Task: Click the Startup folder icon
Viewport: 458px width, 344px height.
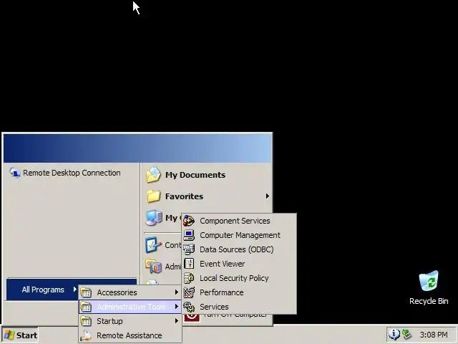Action: click(86, 321)
